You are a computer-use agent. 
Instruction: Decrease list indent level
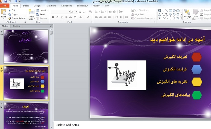coord(110,12)
